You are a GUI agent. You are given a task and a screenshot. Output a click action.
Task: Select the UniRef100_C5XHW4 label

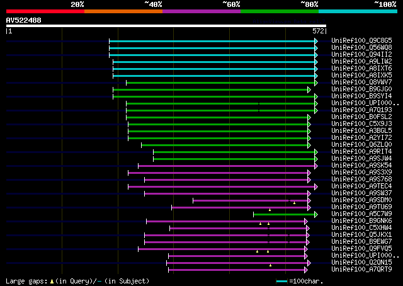361,228
